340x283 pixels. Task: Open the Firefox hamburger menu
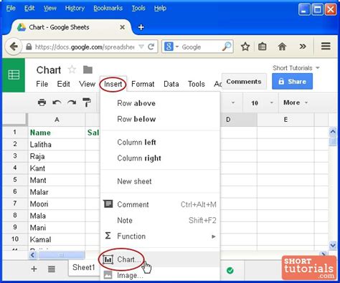326,47
